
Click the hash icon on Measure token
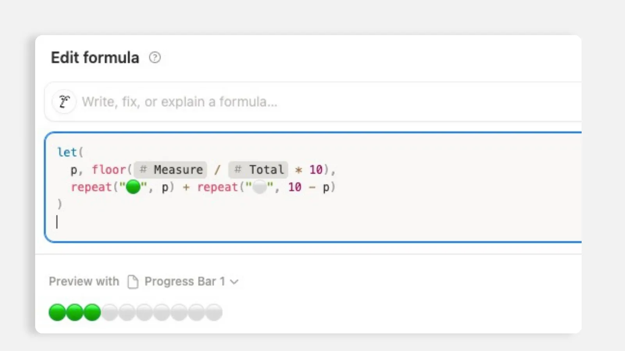(143, 170)
